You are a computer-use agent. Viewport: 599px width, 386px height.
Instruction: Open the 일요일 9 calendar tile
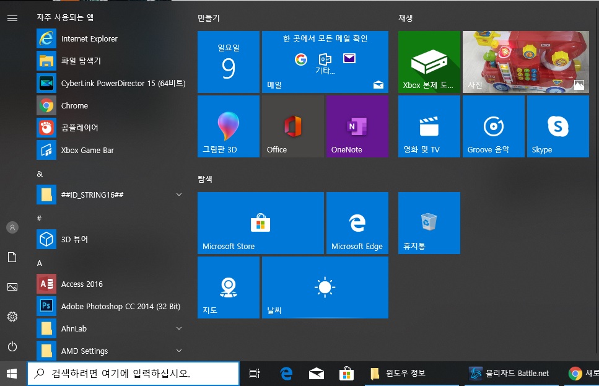(229, 62)
